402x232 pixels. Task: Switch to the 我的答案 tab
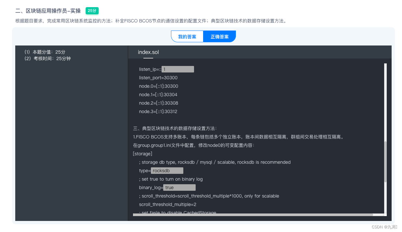click(x=187, y=36)
